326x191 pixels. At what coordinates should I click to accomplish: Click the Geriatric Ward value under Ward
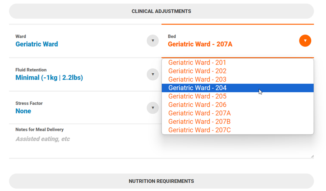37,44
